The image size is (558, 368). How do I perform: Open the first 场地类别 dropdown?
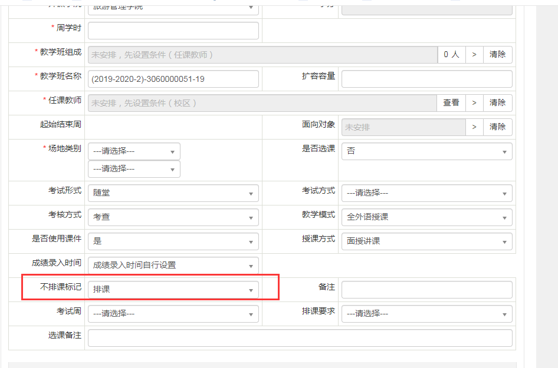134,151
